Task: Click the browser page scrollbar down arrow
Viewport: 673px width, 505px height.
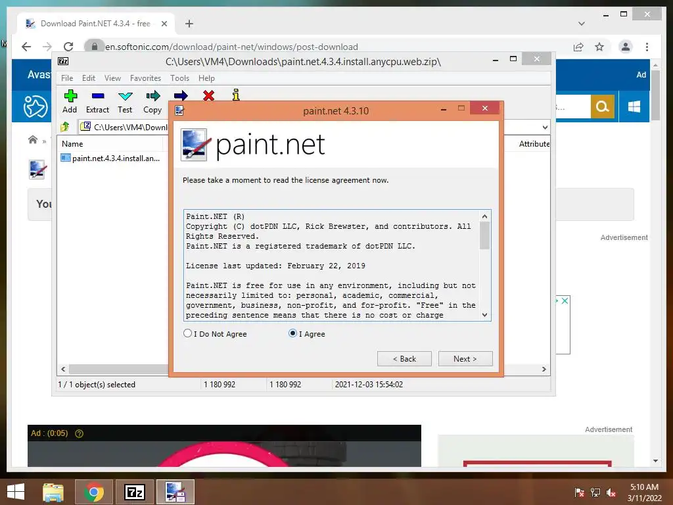Action: click(655, 461)
